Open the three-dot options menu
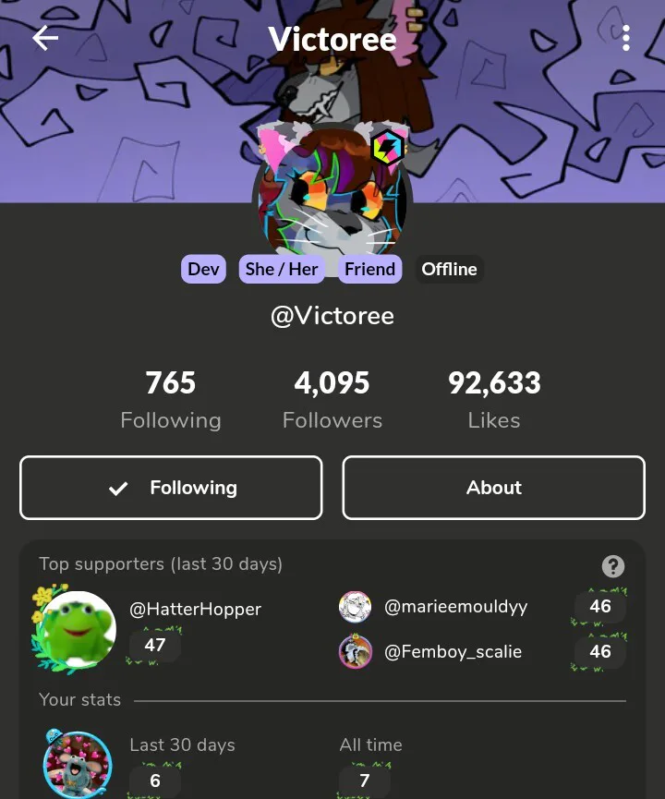The height and width of the screenshot is (799, 665). 626,38
